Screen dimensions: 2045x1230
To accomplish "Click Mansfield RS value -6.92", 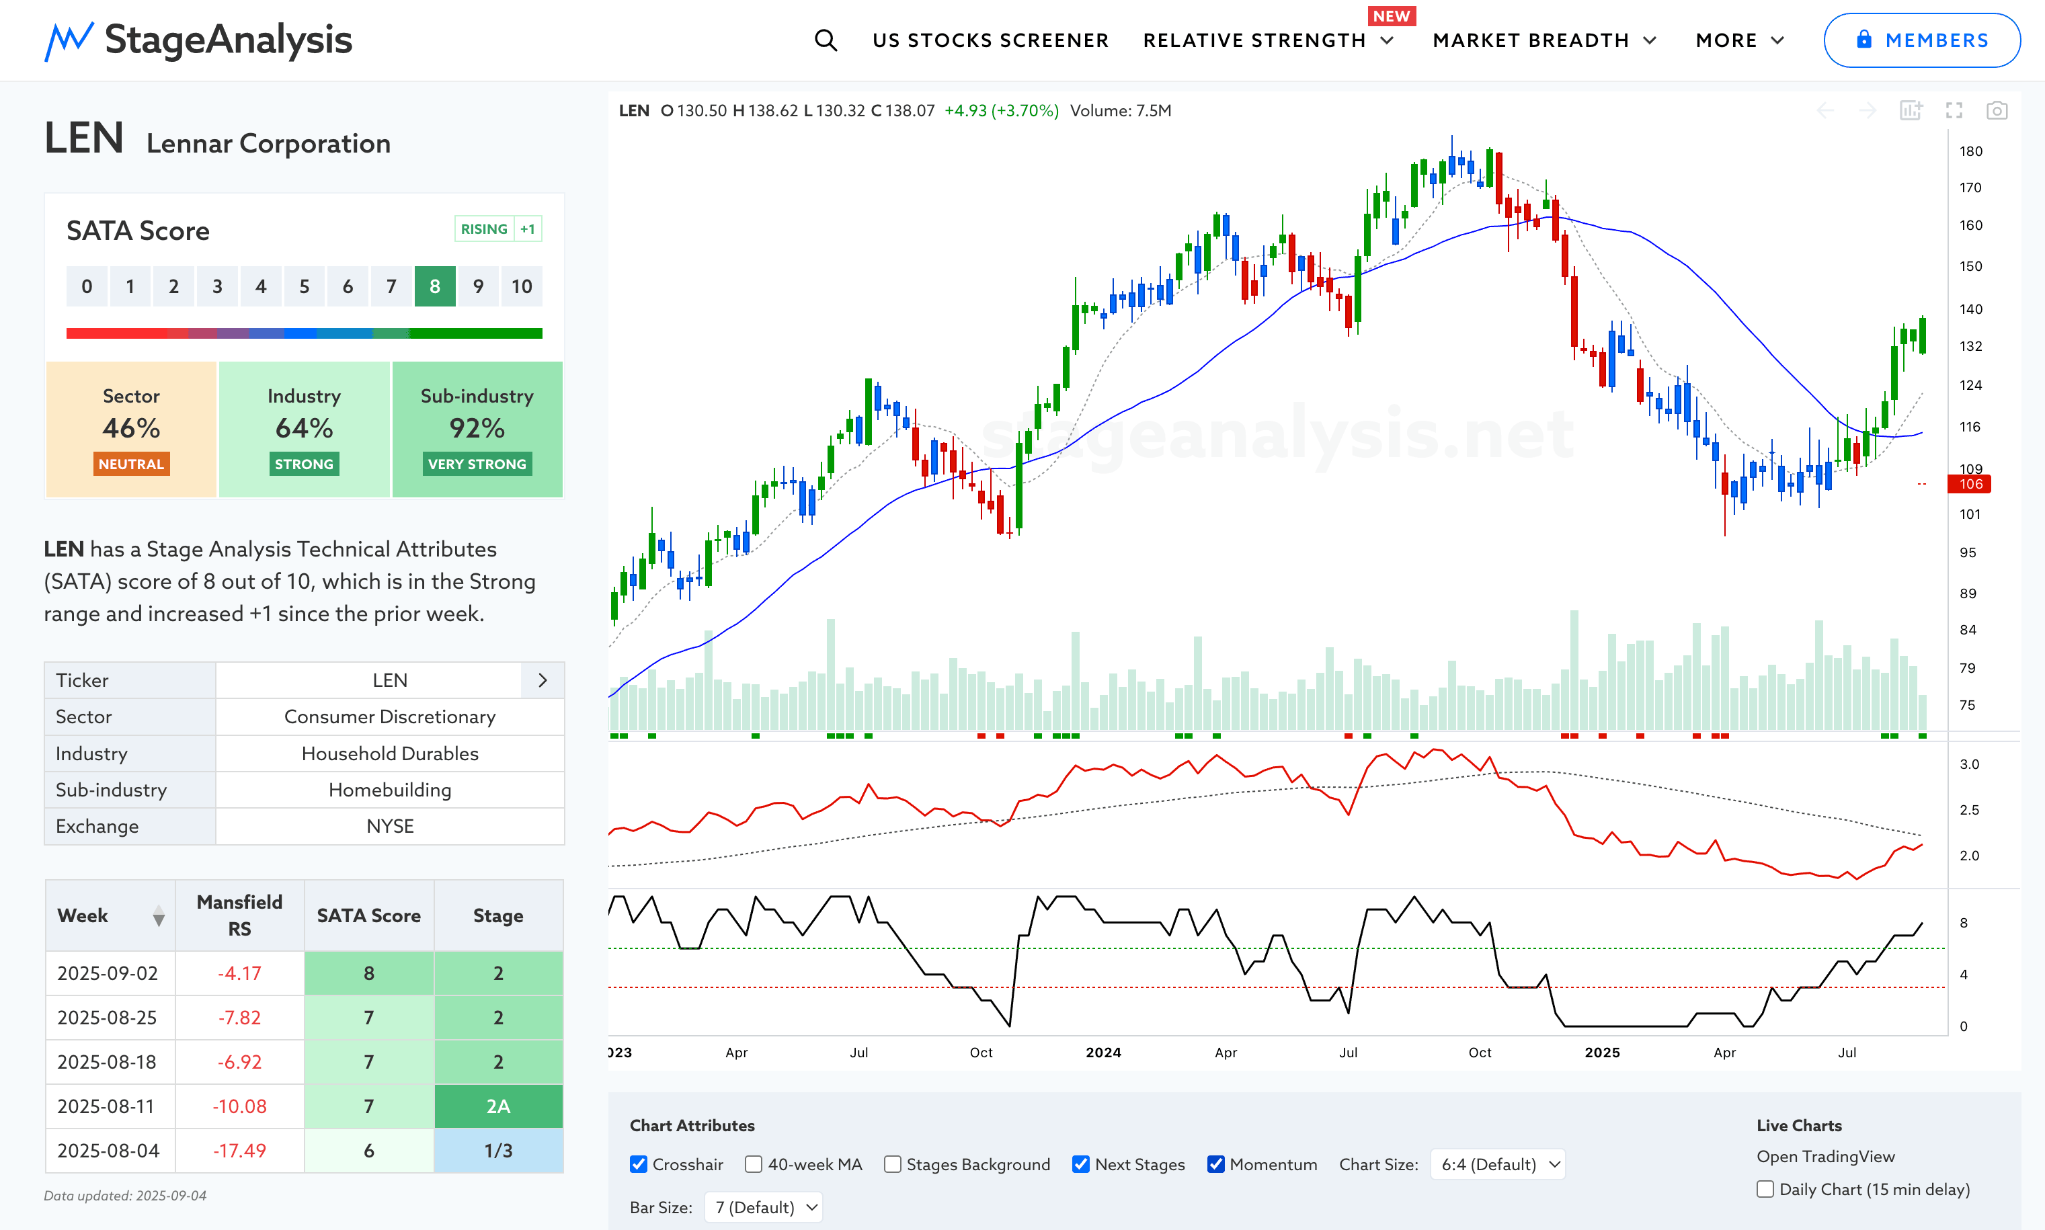I will [239, 1062].
